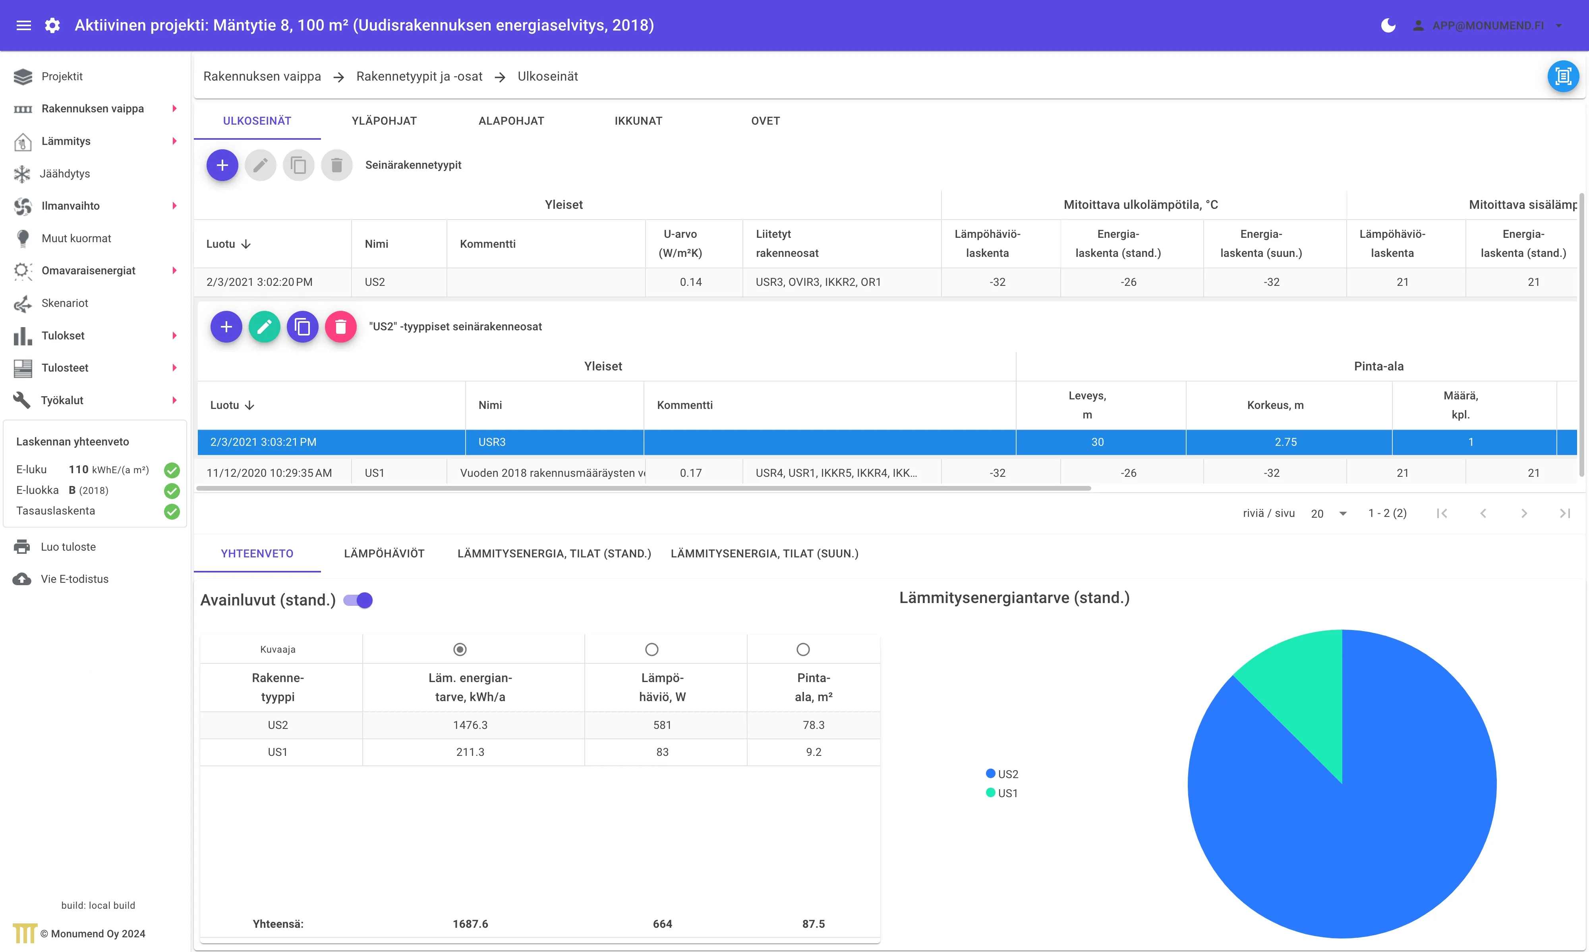Click the blue fullscreen view icon
1589x952 pixels.
(x=1563, y=76)
